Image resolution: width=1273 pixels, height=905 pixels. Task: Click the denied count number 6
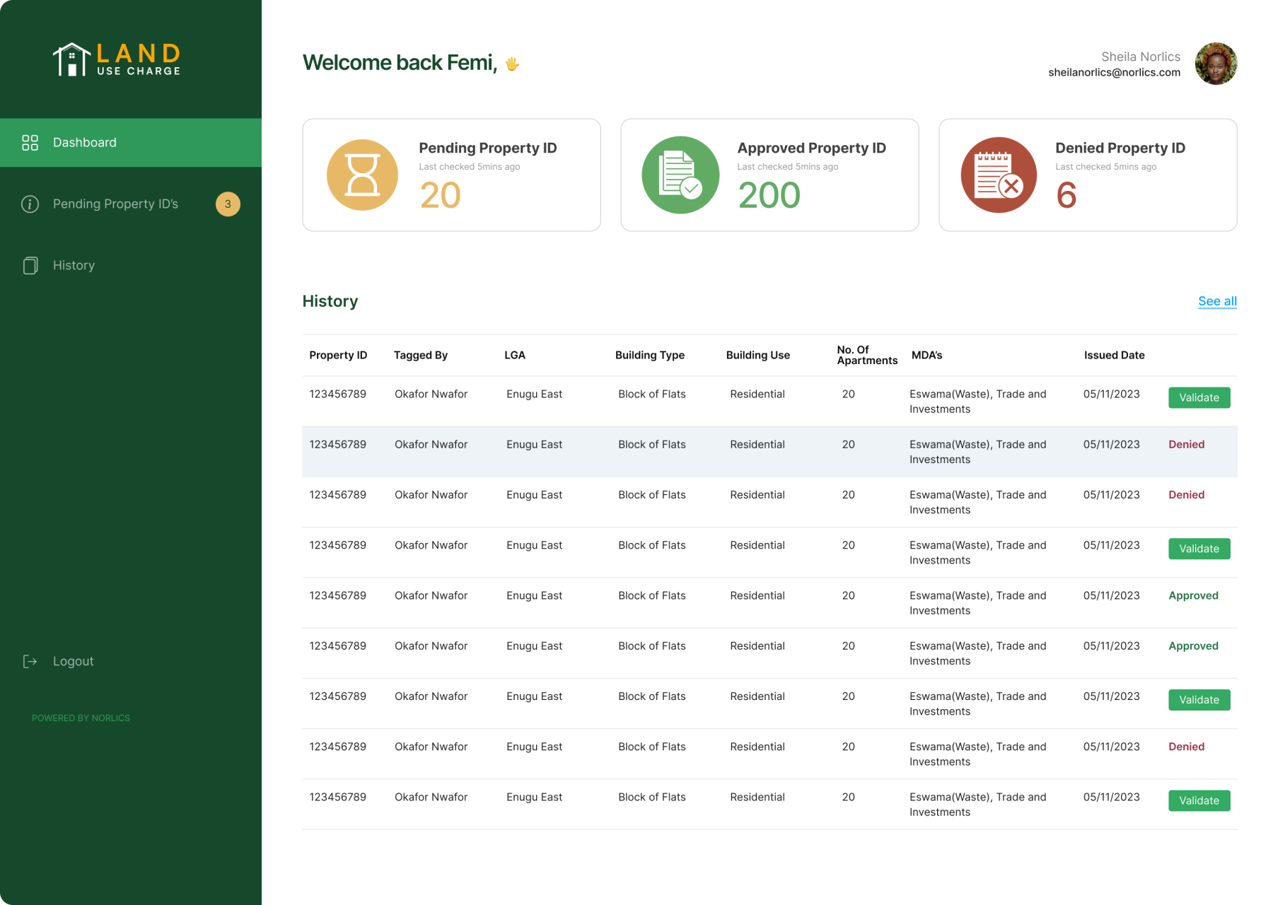(1066, 195)
